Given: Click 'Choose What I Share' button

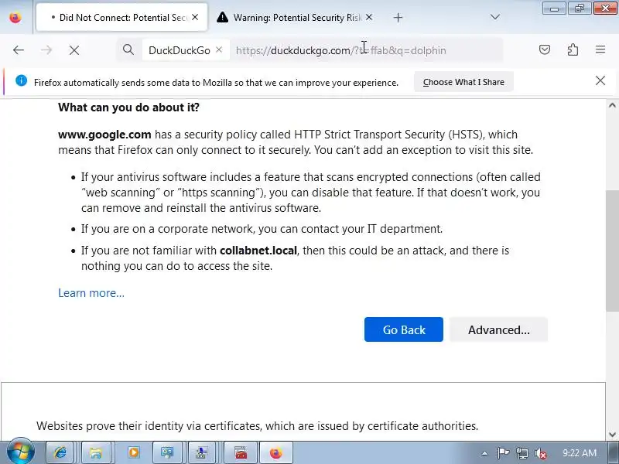Looking at the screenshot, I should click(x=463, y=82).
